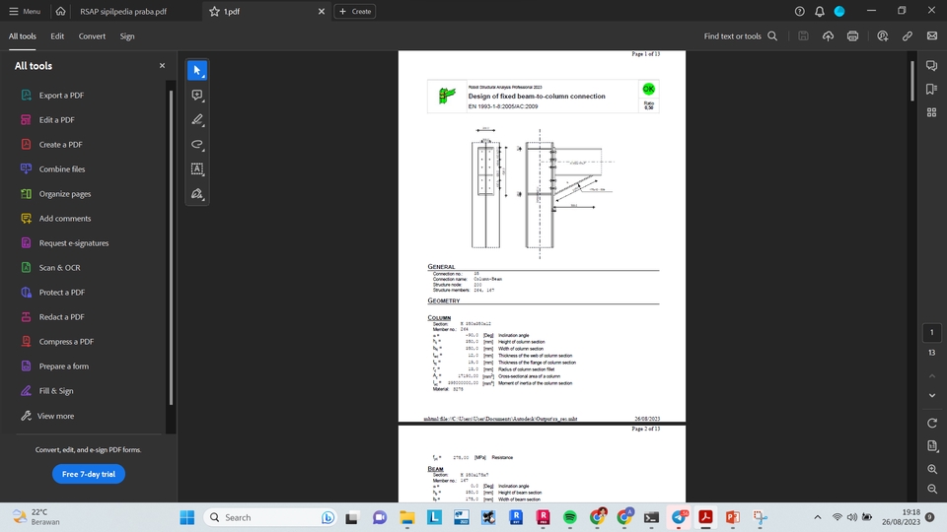Share with others icon
947x532 pixels.
coord(882,36)
